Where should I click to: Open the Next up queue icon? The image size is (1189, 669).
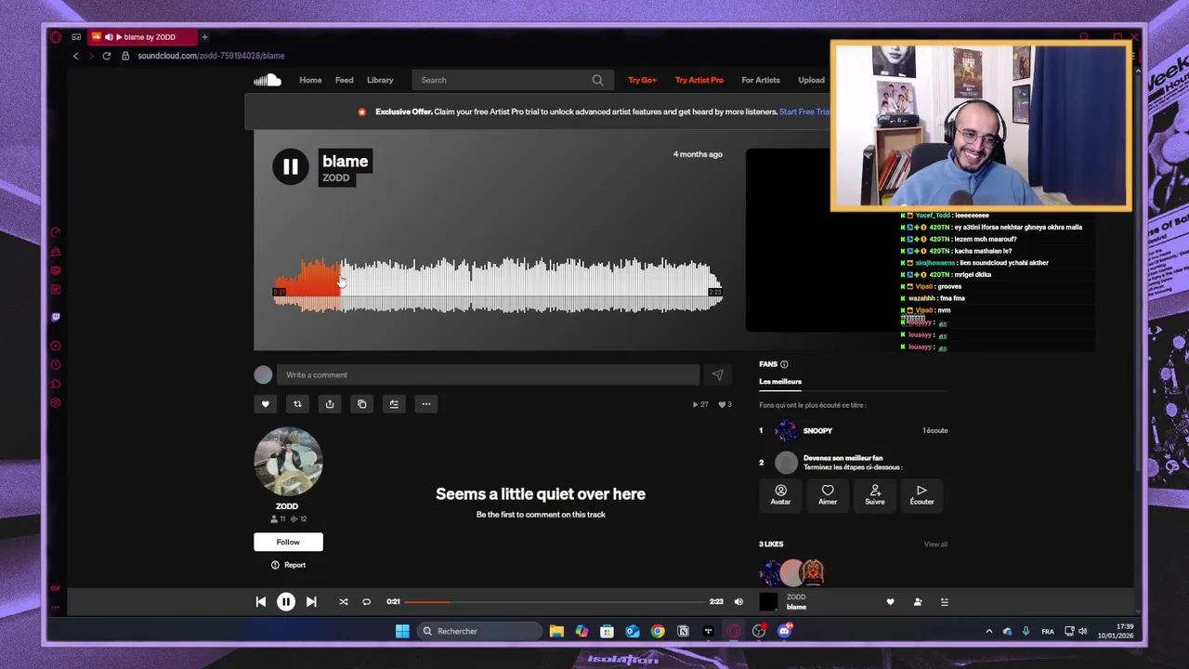[x=945, y=602]
